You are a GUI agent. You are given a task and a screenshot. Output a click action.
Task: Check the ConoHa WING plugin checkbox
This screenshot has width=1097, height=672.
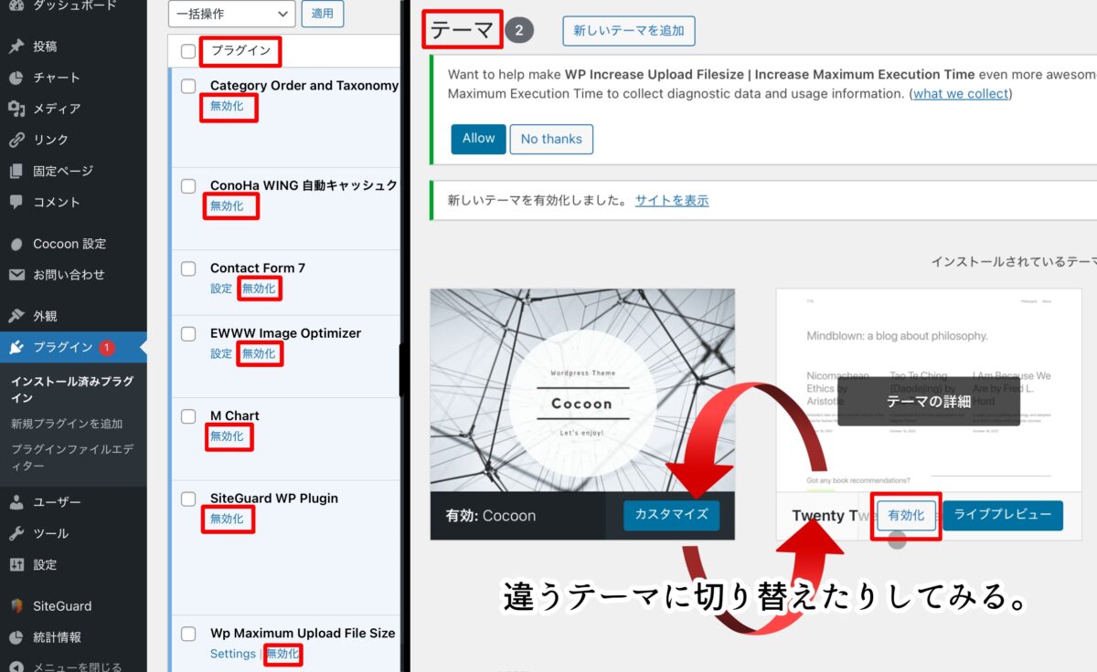188,185
